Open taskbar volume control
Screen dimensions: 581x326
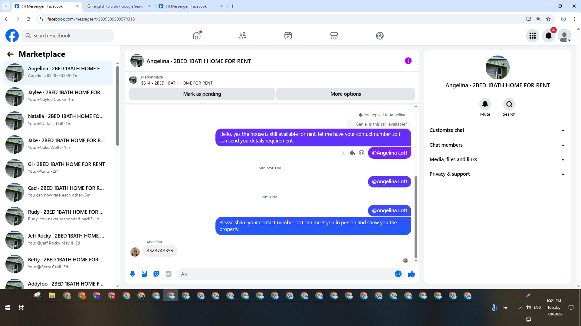pos(528,308)
